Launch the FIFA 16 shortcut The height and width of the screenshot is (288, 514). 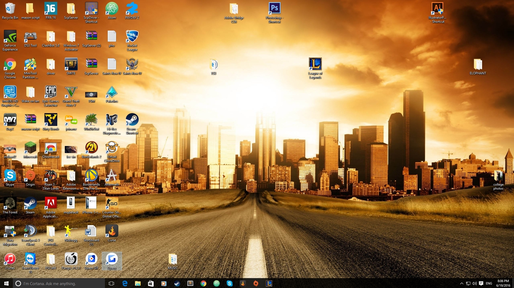point(51,11)
